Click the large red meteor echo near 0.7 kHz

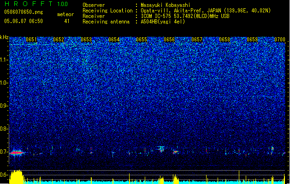click(x=17, y=153)
